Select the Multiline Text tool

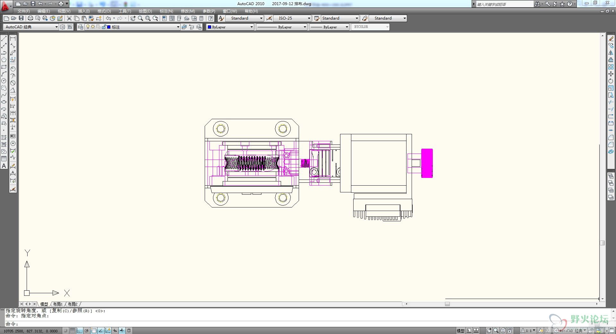4,166
